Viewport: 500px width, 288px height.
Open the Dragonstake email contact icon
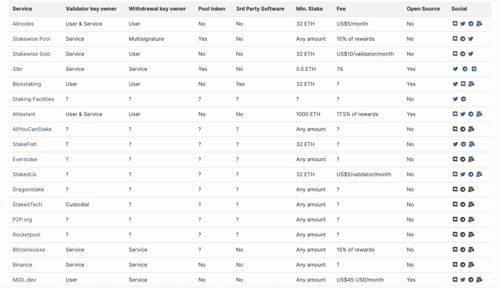(471, 189)
